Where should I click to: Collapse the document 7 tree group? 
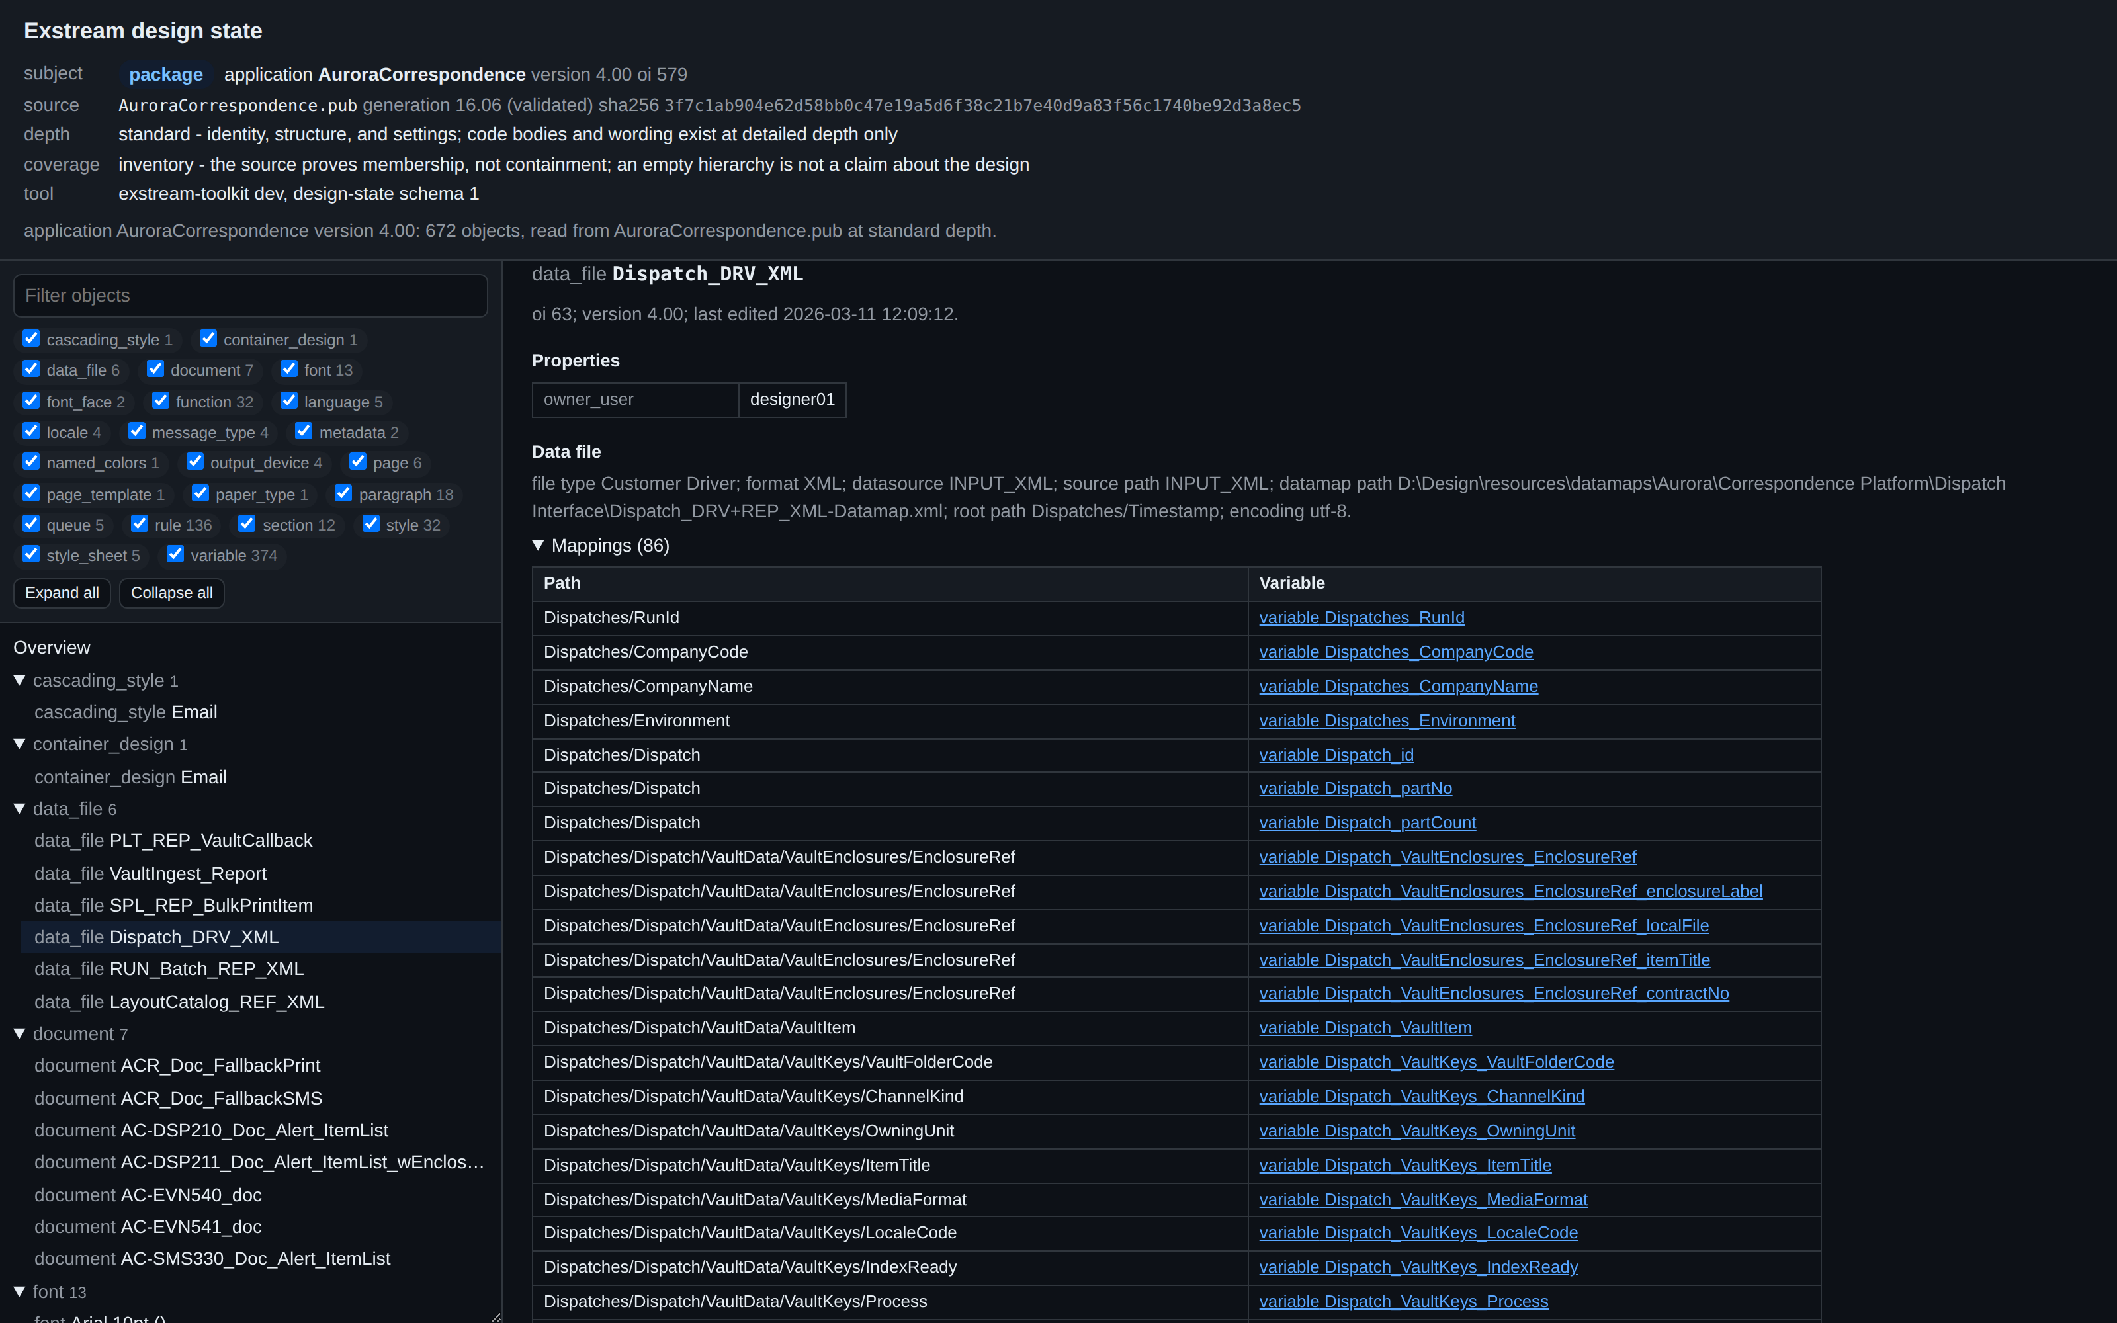[19, 1034]
